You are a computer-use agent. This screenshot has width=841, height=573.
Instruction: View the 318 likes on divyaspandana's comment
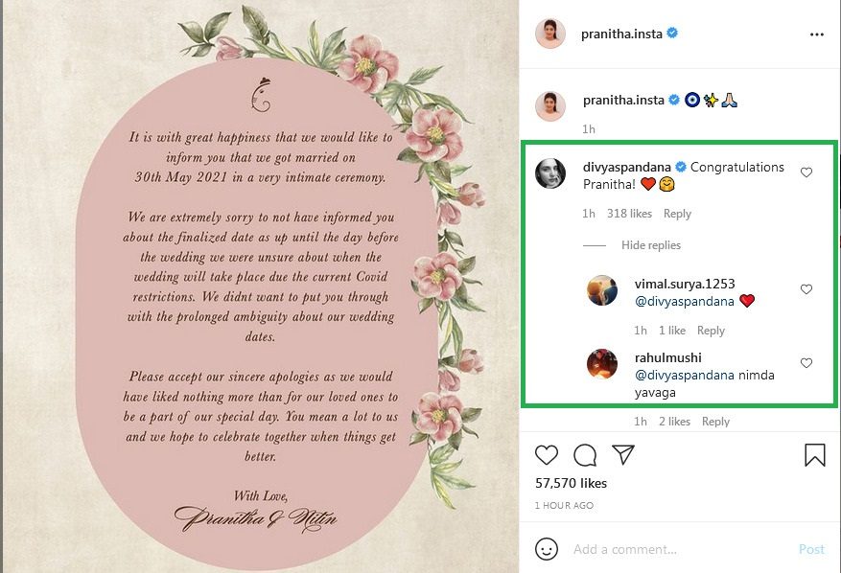[629, 214]
